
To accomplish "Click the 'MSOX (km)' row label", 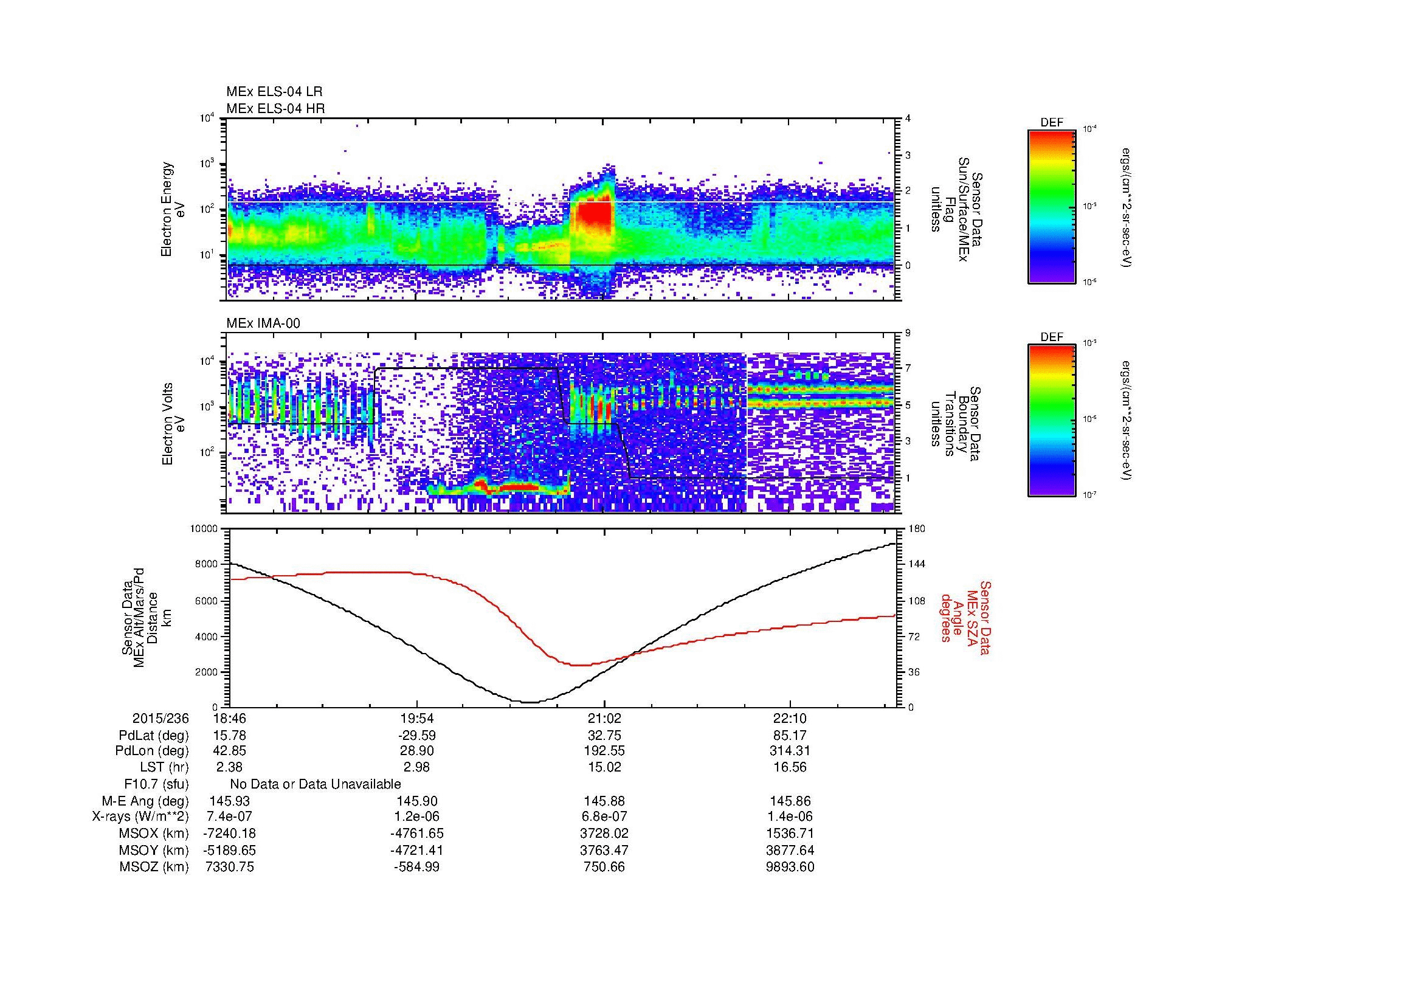I will pos(154,834).
